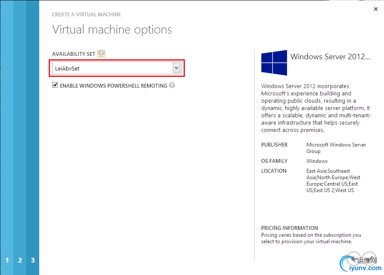Jump to wizard step 1
The image size is (384, 275).
7,260
